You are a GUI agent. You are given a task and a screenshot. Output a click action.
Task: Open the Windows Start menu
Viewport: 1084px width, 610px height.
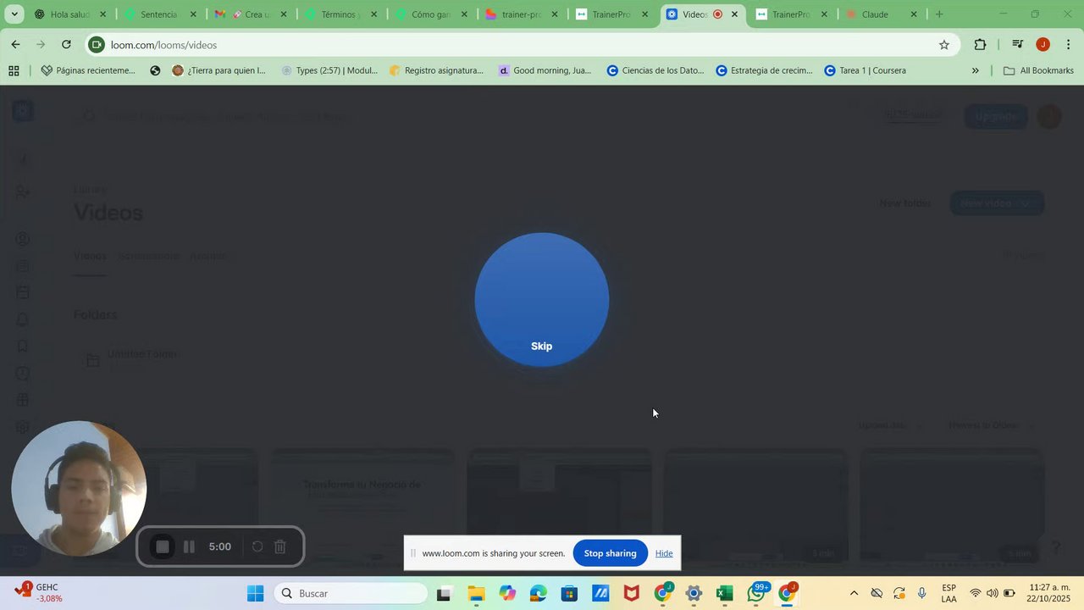pos(255,593)
